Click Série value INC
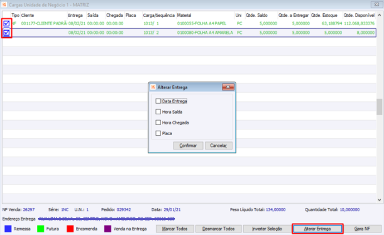The height and width of the screenshot is (235, 384). pos(65,210)
